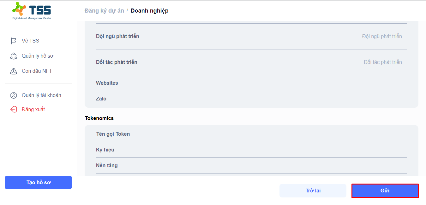Click the Quản lý hồ sơ circles icon
This screenshot has width=426, height=205.
pyautogui.click(x=13, y=56)
